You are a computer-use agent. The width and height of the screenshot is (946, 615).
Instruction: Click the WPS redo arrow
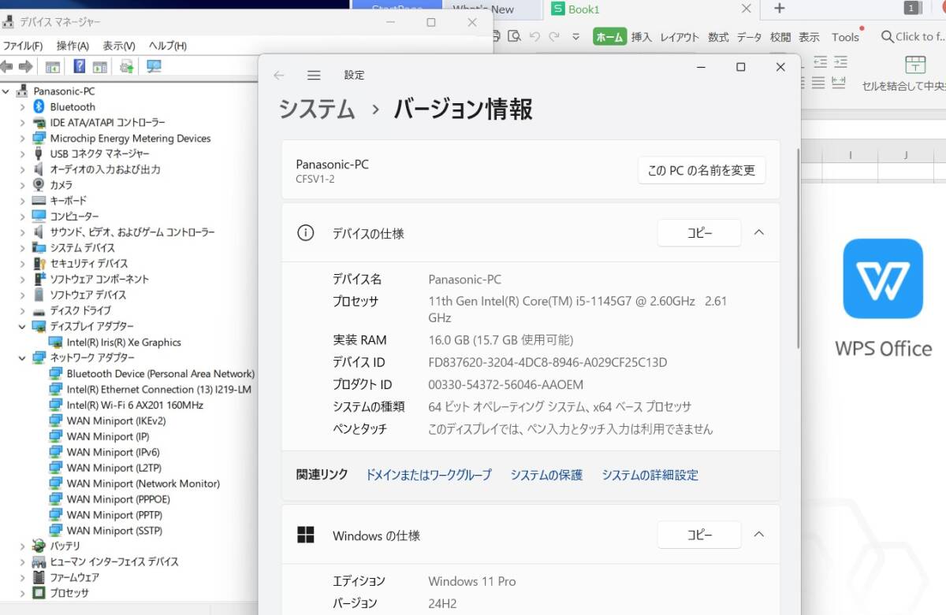click(554, 36)
